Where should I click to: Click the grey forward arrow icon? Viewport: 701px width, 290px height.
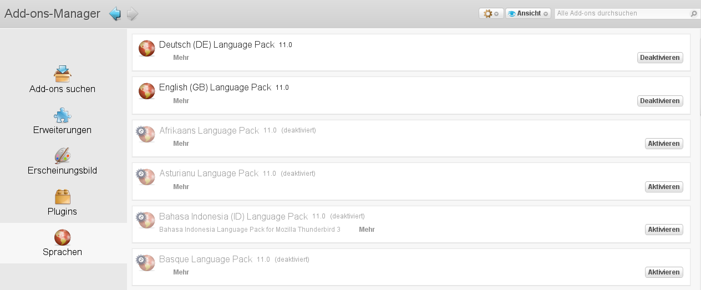pyautogui.click(x=132, y=14)
